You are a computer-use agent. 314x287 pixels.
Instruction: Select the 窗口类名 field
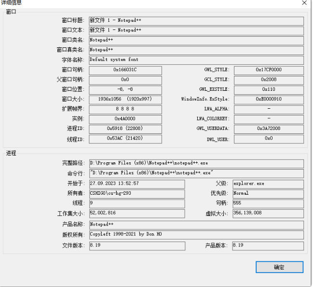point(196,41)
